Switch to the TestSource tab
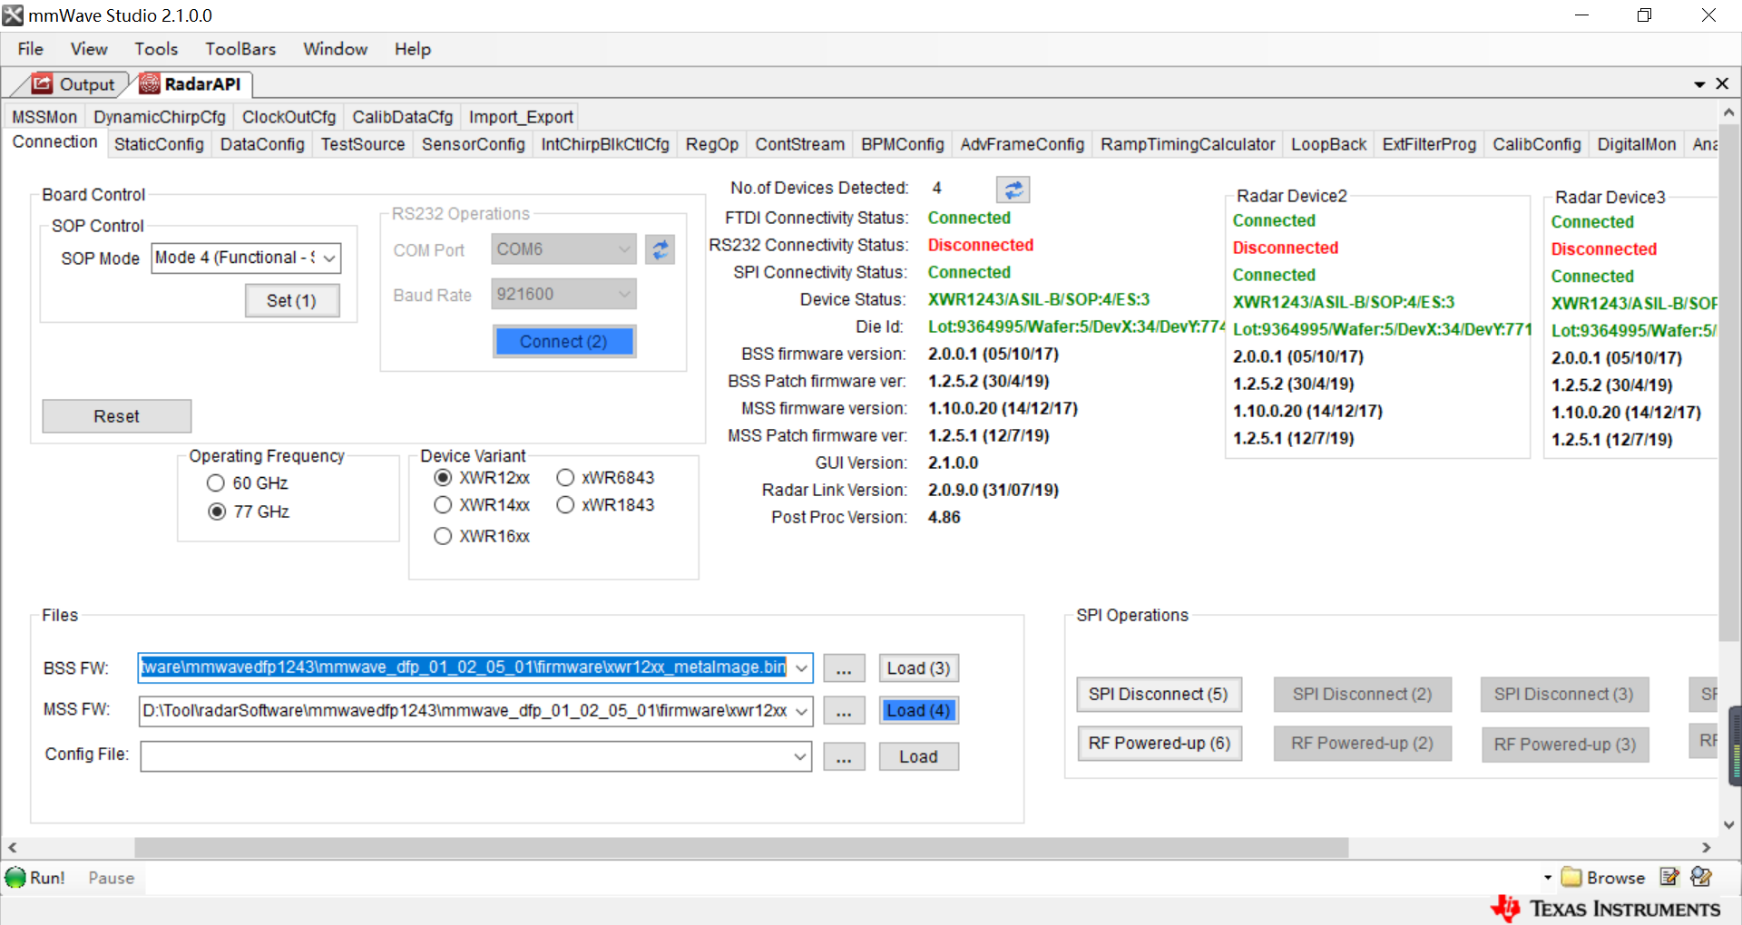 coord(363,144)
